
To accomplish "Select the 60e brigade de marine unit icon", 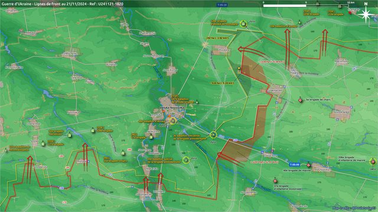I will [x=308, y=165].
